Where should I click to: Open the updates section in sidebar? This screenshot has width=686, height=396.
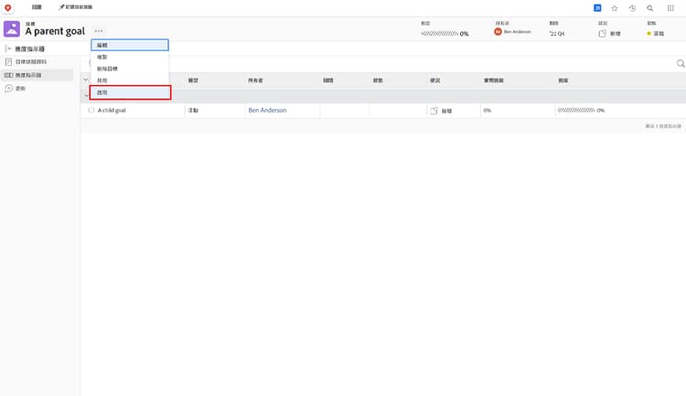pyautogui.click(x=20, y=89)
